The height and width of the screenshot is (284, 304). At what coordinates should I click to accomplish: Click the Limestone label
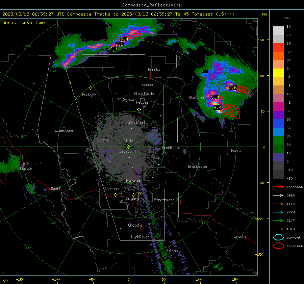coord(64,130)
